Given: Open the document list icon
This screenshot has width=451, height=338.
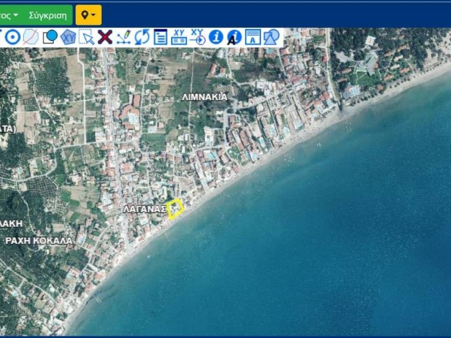Looking at the screenshot, I should coord(160,37).
